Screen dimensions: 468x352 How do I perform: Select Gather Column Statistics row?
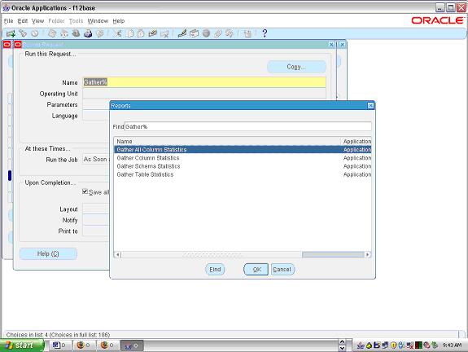(x=243, y=158)
